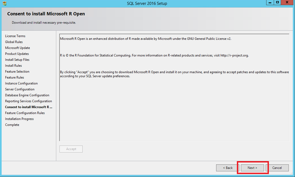Screen dimensions: 295x177
Task: Click the disabled Accept button
Action: [x=71, y=149]
